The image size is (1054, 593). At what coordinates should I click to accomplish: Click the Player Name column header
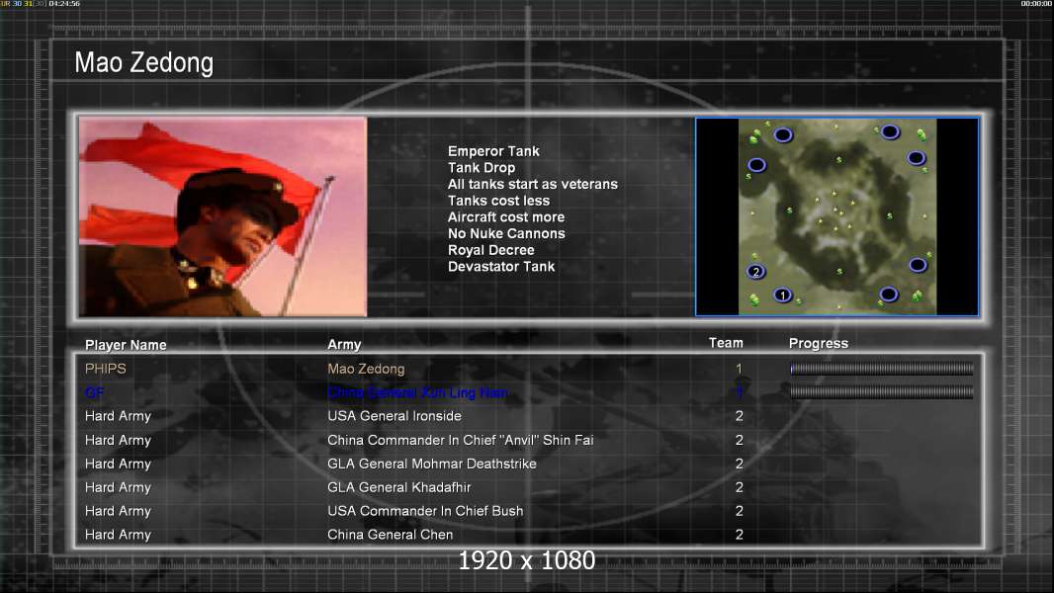[126, 345]
